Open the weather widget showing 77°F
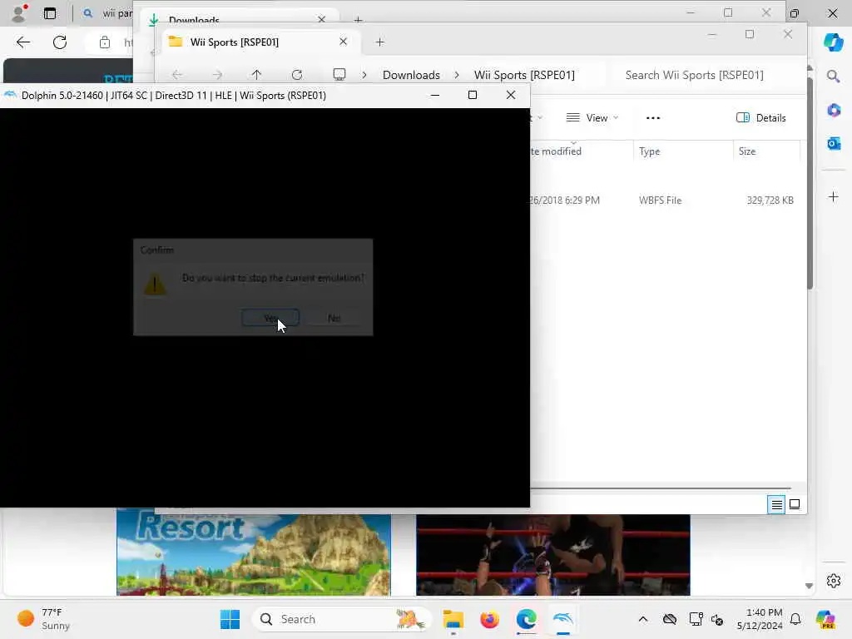This screenshot has height=639, width=852. click(43, 619)
